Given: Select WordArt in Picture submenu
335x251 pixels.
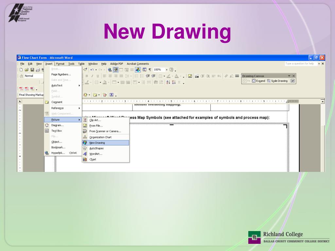Looking at the screenshot, I should 106,154.
